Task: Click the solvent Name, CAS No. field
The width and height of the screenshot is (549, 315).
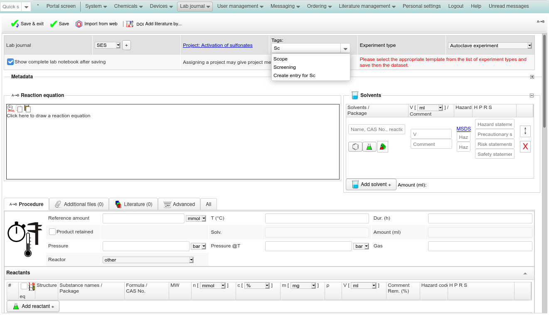Action: pos(377,129)
